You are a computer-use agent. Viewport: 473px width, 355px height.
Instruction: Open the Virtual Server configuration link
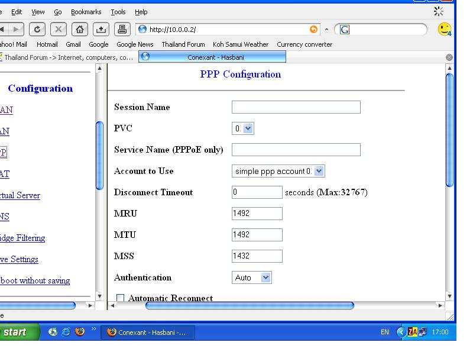pyautogui.click(x=20, y=195)
